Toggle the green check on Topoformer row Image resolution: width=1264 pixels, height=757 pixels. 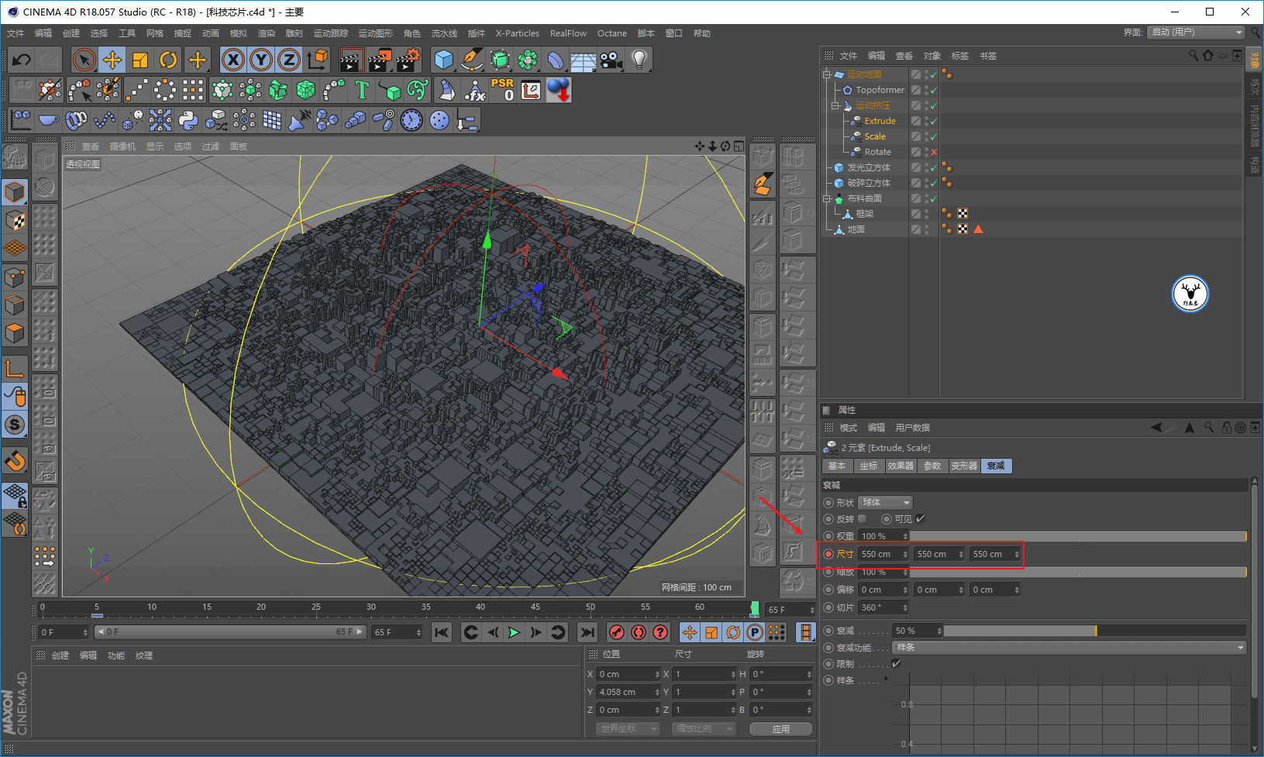point(934,90)
